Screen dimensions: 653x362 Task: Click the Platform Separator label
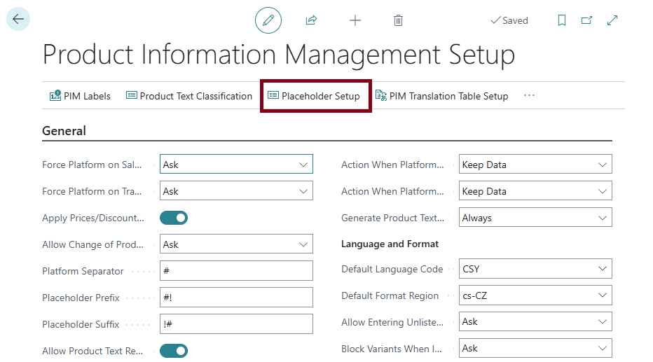tap(83, 271)
